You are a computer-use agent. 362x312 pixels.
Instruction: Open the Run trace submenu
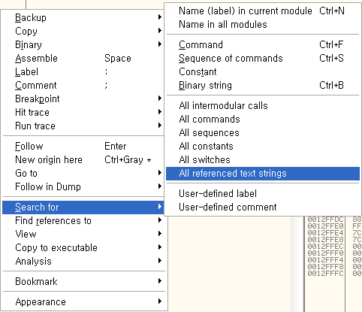click(83, 126)
